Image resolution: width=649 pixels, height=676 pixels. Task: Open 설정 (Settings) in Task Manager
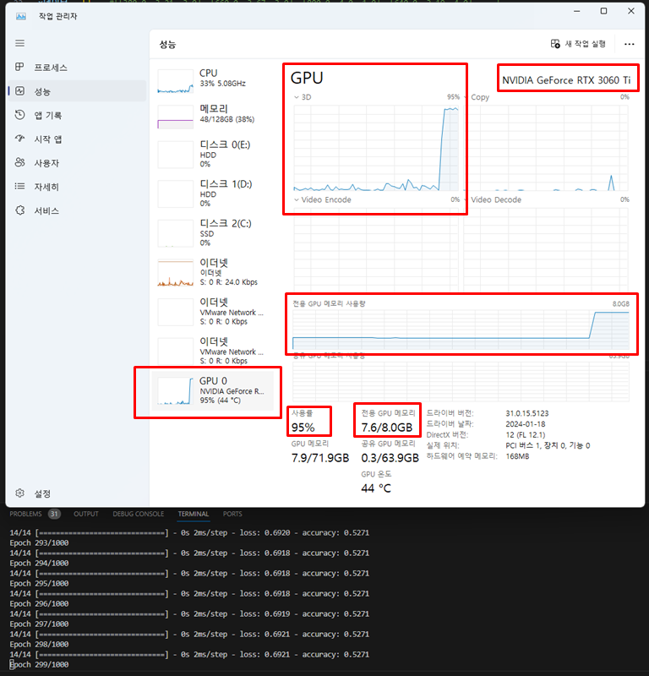tap(77, 493)
